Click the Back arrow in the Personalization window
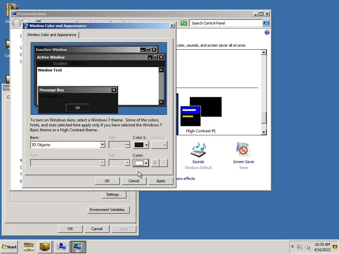 tap(17, 23)
